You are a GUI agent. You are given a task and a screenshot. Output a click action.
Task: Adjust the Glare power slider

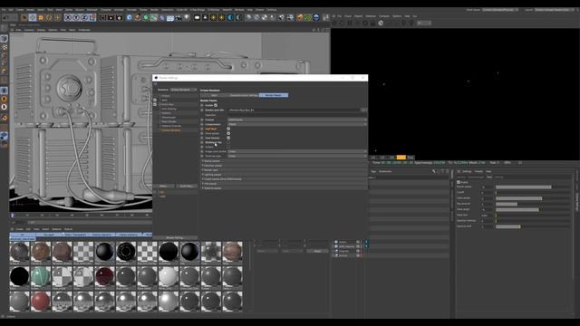533,198
